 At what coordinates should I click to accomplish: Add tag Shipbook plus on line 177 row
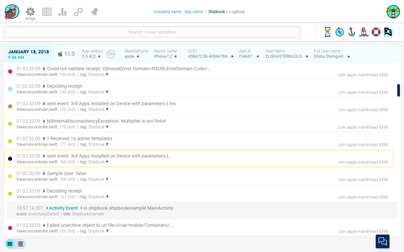(x=107, y=144)
